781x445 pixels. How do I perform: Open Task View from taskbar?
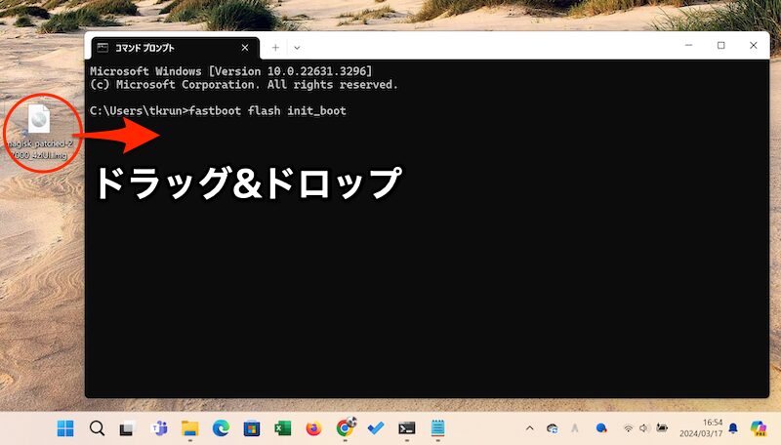pyautogui.click(x=127, y=428)
